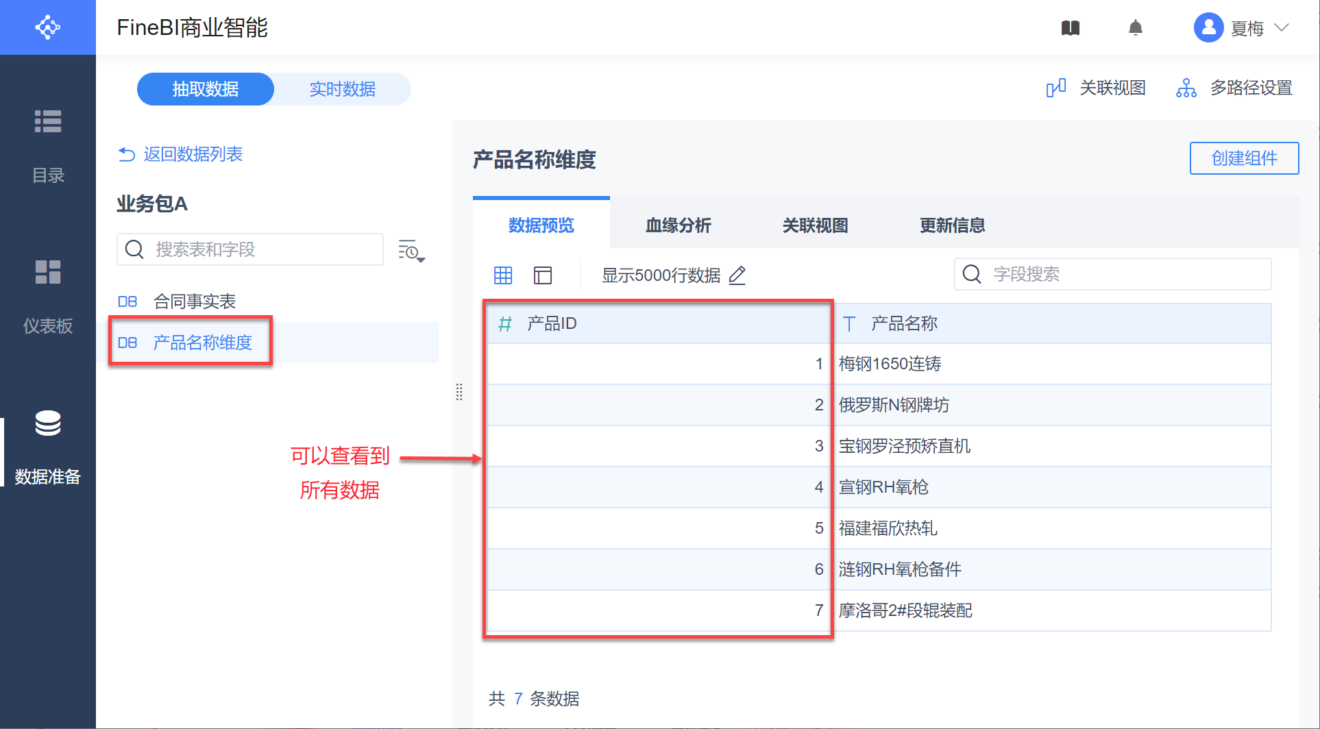Viewport: 1320px width, 729px height.
Task: Switch to grid table view icon
Action: coord(503,275)
